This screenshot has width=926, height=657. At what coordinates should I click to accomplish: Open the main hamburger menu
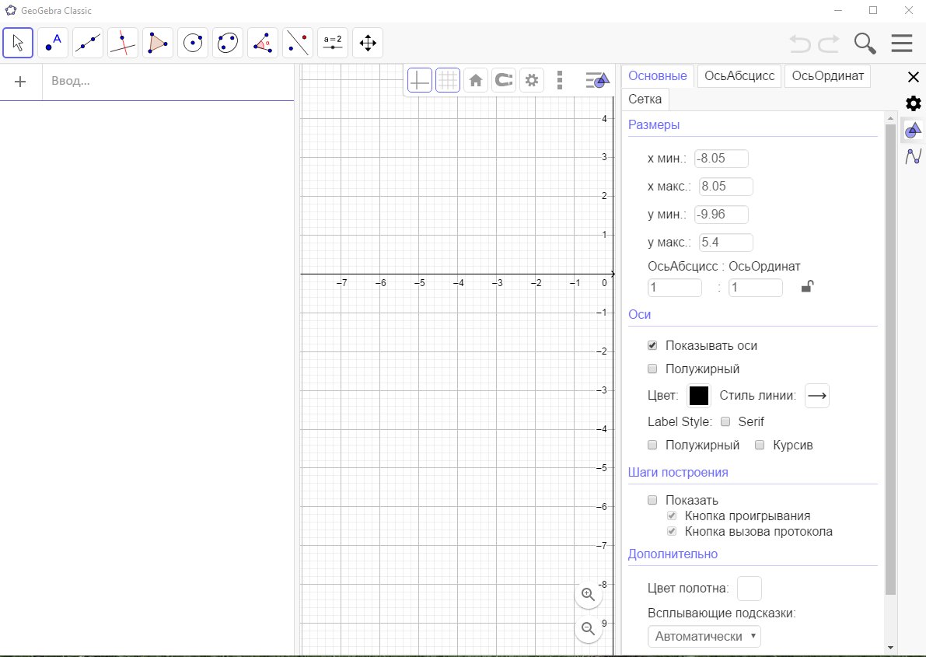coord(902,43)
